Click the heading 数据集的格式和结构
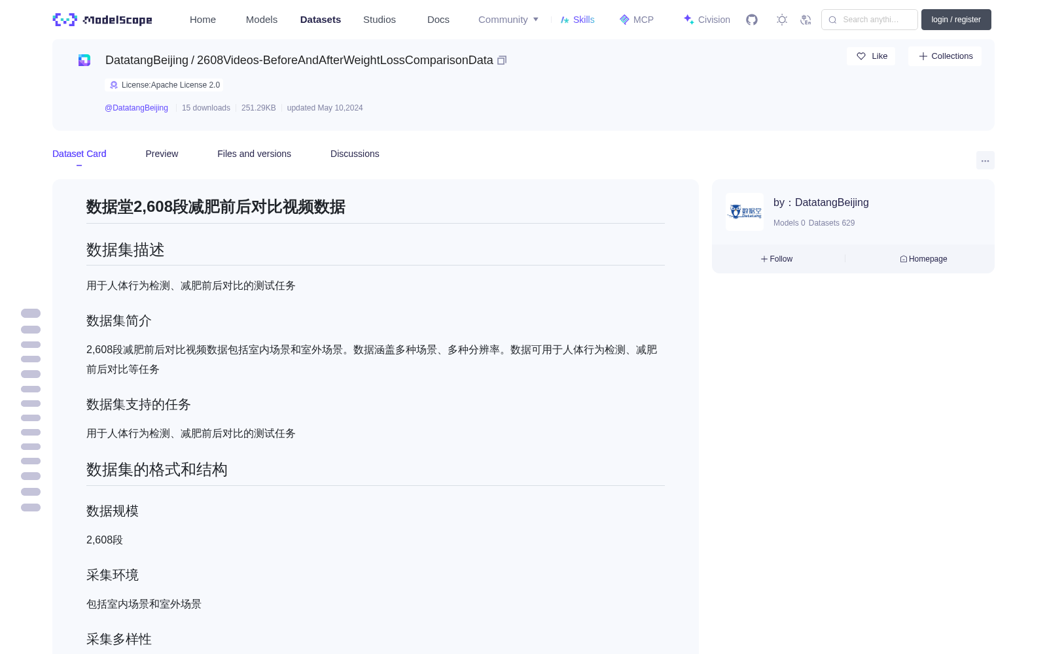Image resolution: width=1047 pixels, height=654 pixels. tap(157, 470)
